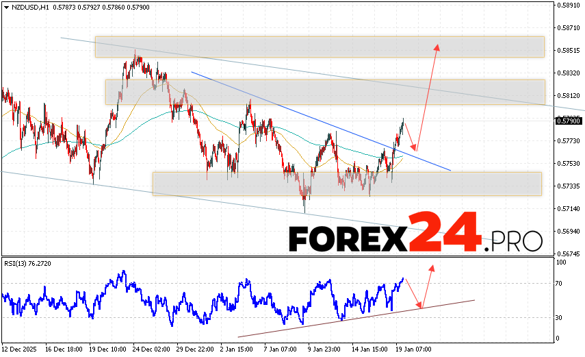Click the red downward pullback arrowhead near price
The width and height of the screenshot is (585, 357).
point(413,149)
